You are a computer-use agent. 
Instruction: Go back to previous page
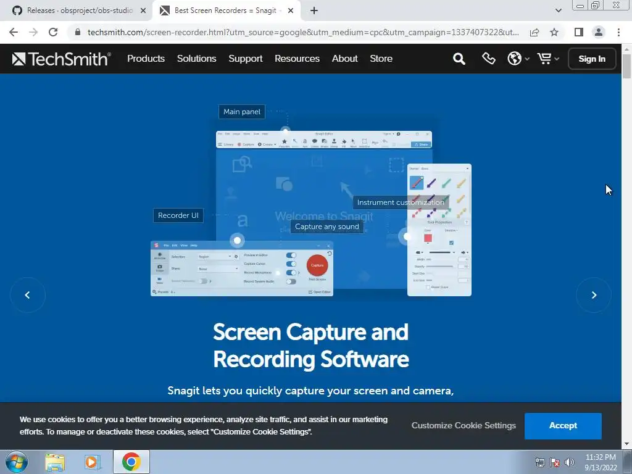pyautogui.click(x=14, y=32)
